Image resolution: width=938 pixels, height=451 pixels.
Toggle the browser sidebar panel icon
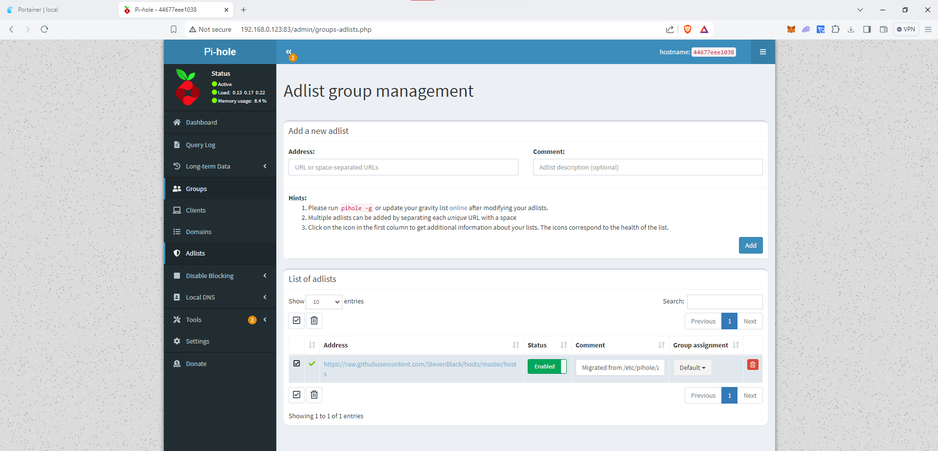pyautogui.click(x=867, y=29)
